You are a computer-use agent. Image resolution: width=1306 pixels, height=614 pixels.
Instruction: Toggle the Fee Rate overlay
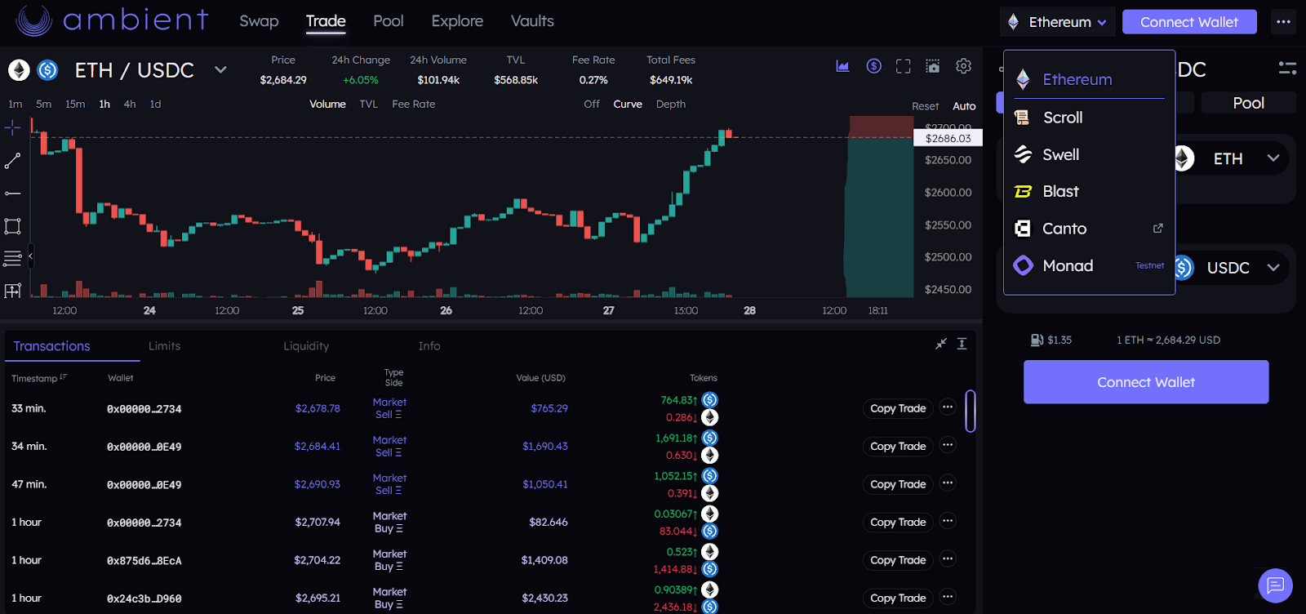click(x=413, y=104)
